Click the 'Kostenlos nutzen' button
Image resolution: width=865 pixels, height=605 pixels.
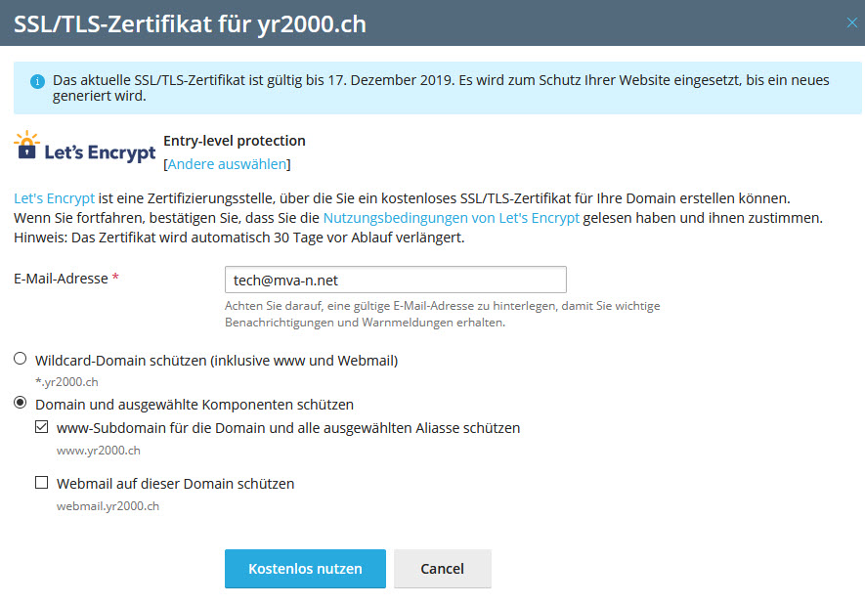tap(305, 569)
